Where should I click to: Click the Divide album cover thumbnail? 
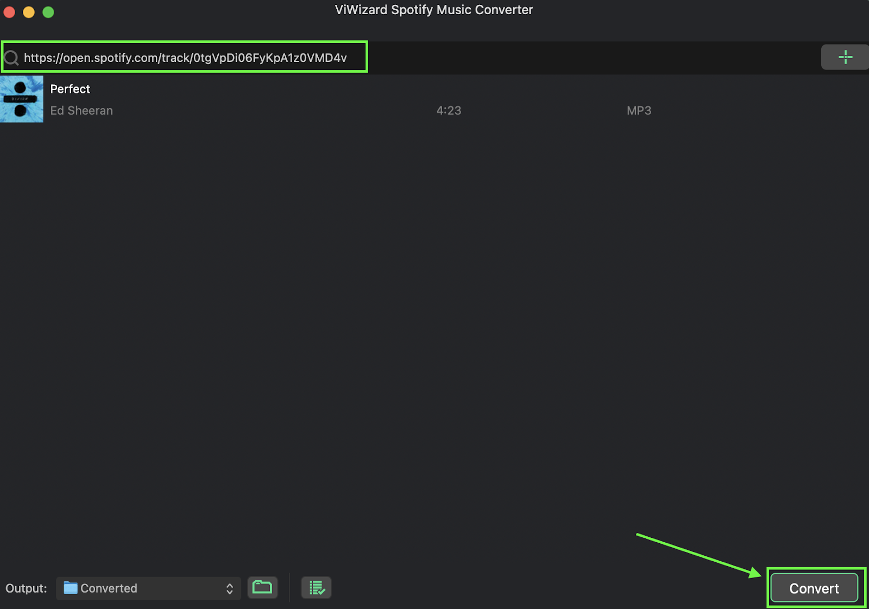point(22,99)
